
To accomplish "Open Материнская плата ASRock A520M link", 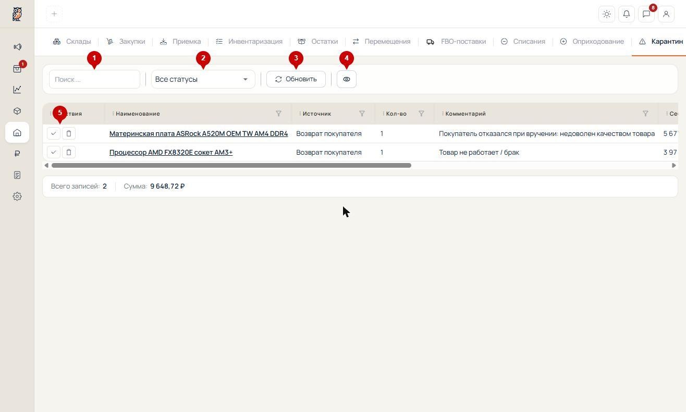I will click(199, 133).
